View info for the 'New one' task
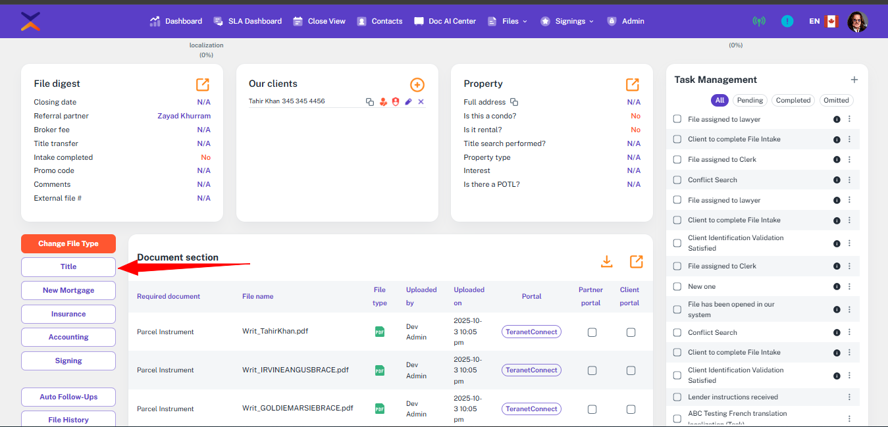This screenshot has height=427, width=888. pyautogui.click(x=837, y=287)
